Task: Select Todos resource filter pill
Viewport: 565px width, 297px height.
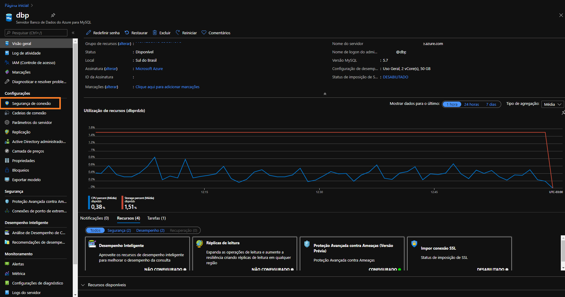Action: (95, 230)
